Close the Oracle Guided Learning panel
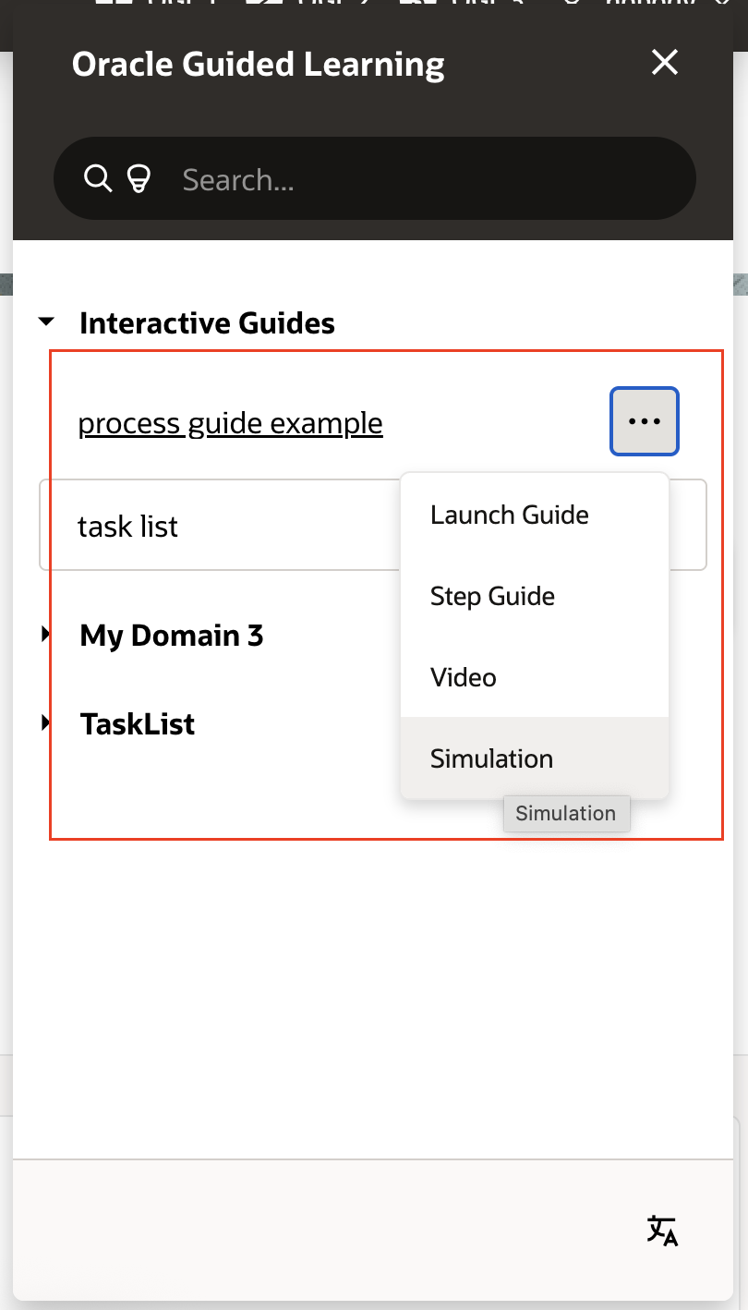Screen dimensions: 748x1310 click(665, 63)
